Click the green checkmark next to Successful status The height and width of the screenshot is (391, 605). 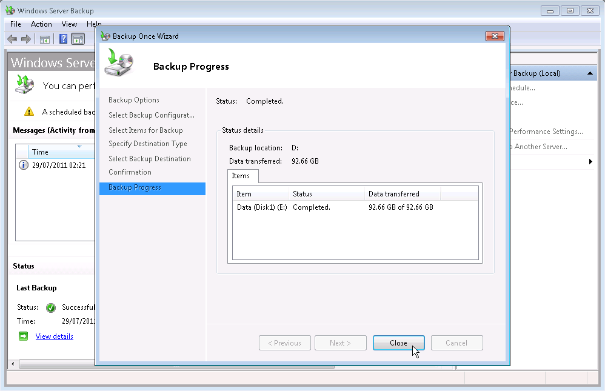click(50, 307)
